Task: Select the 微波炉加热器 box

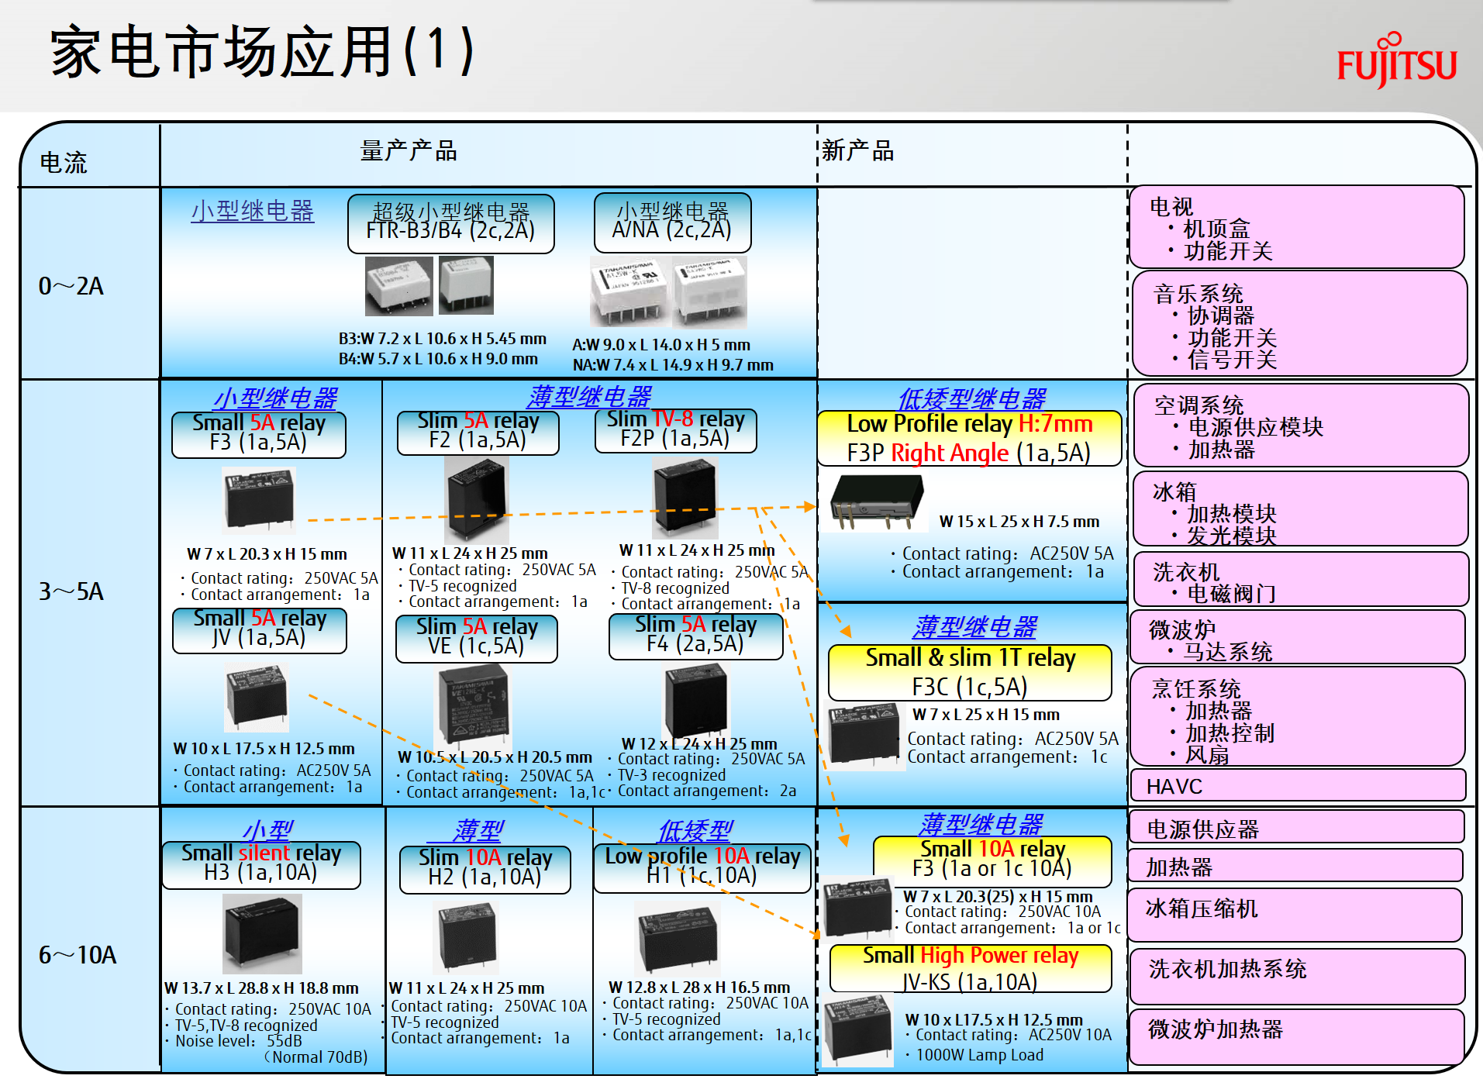Action: pyautogui.click(x=1297, y=1036)
